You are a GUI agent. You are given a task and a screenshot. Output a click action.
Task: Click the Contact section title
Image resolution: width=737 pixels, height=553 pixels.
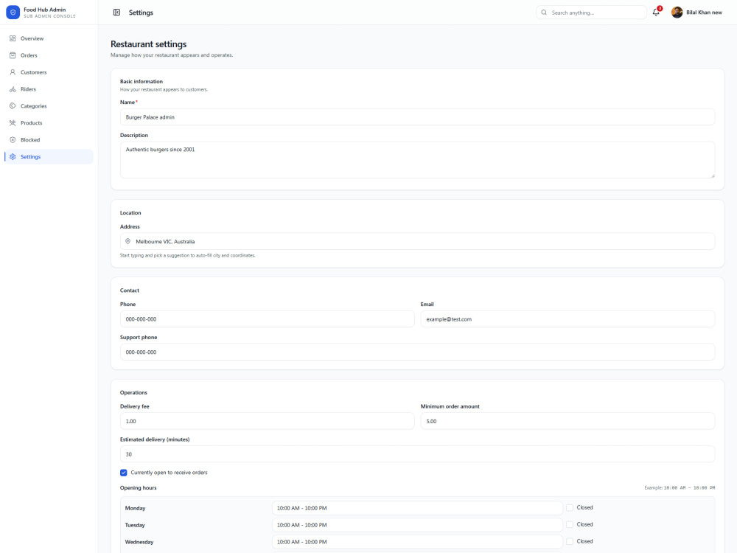[x=129, y=290]
